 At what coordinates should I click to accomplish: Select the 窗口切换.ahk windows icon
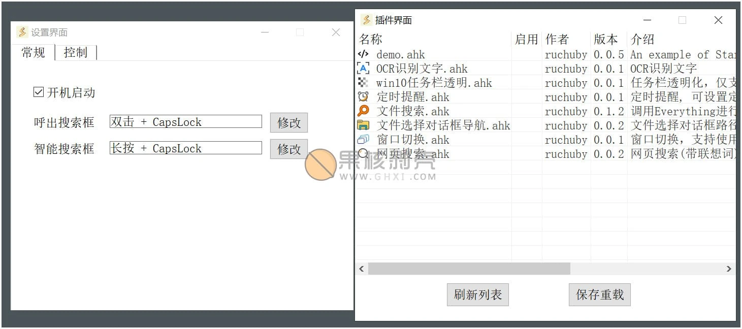[x=363, y=140]
